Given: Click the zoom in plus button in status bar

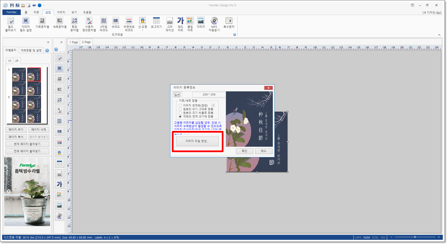Looking at the screenshot, I should click(x=439, y=237).
